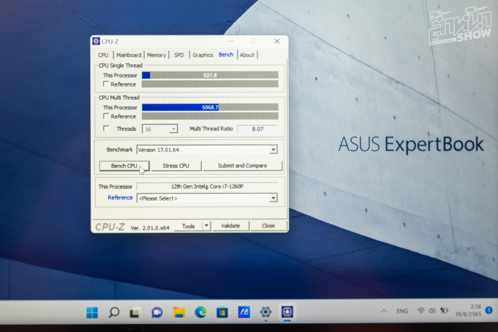Click the volume speaker tray icon
The image size is (498, 332).
click(x=432, y=311)
